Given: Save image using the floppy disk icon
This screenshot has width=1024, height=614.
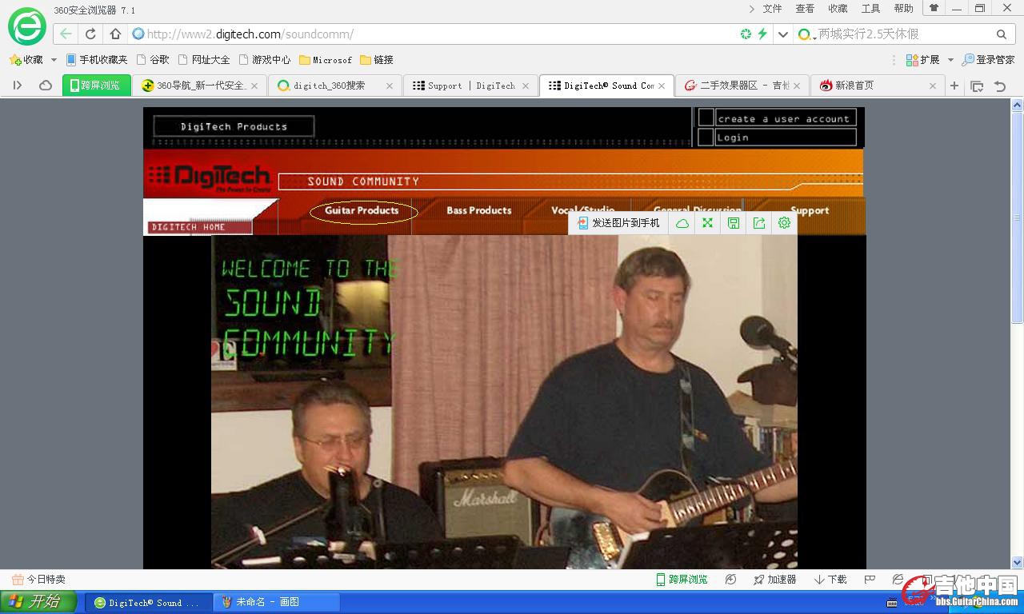Looking at the screenshot, I should (x=733, y=223).
